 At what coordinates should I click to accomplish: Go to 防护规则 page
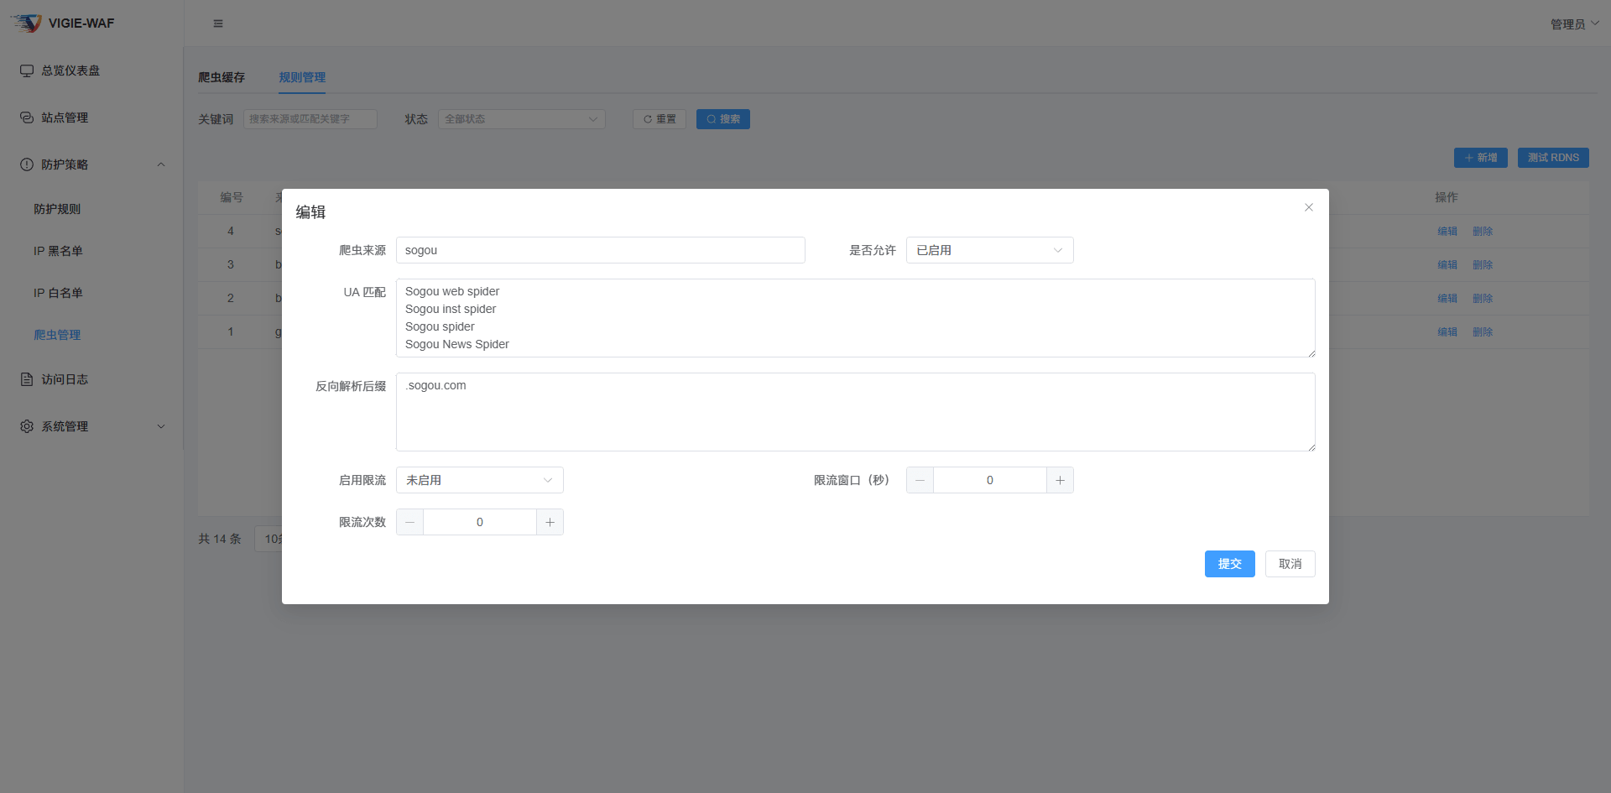57,209
